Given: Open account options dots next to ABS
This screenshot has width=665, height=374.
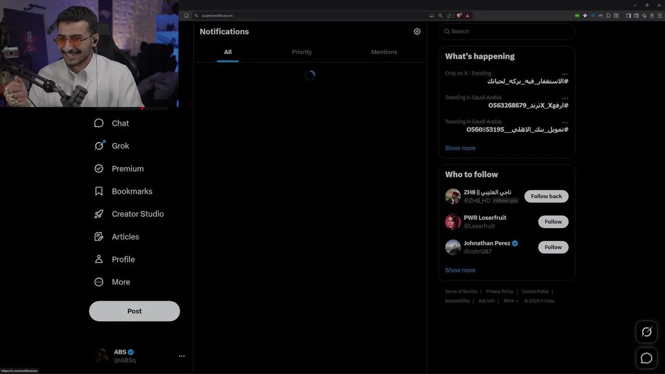Looking at the screenshot, I should (182, 356).
